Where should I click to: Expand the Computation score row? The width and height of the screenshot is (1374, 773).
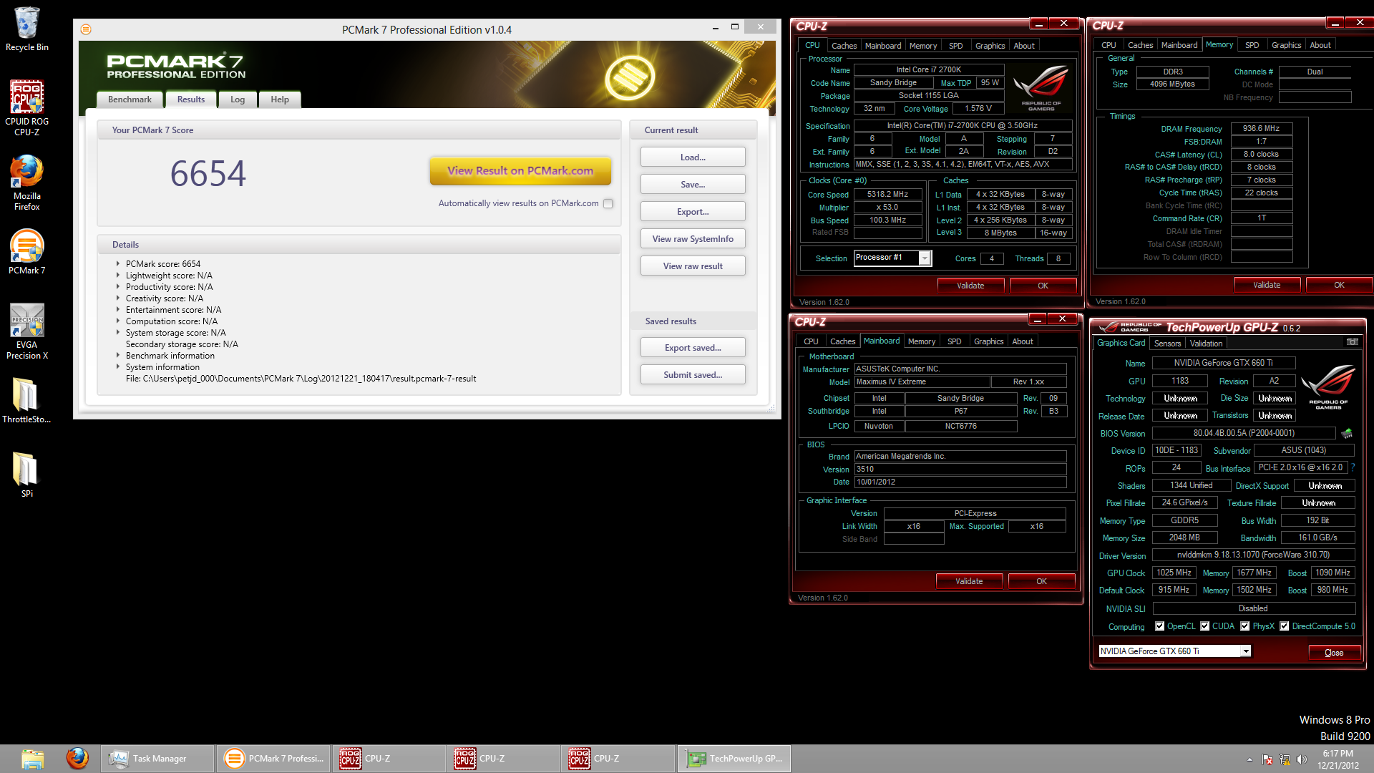click(x=118, y=321)
